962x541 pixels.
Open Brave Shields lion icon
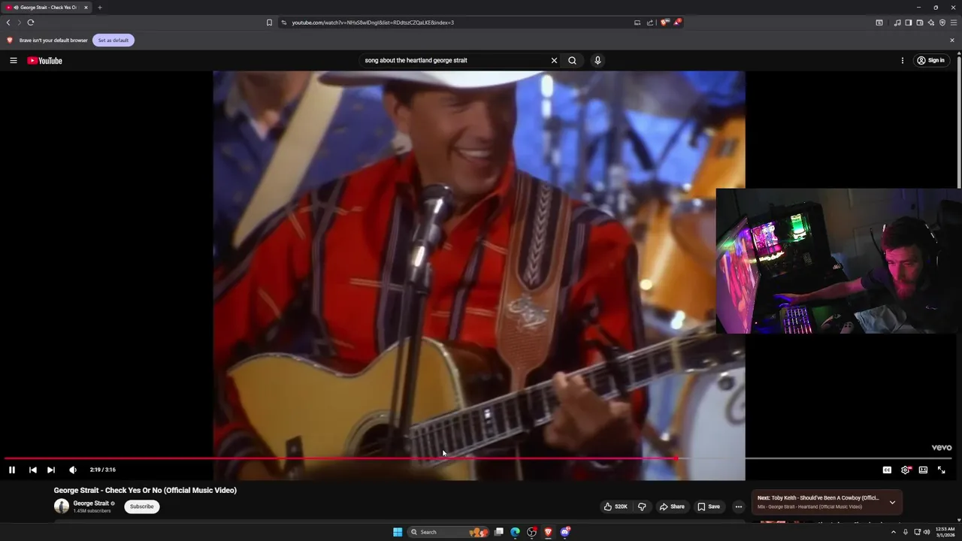tap(664, 23)
